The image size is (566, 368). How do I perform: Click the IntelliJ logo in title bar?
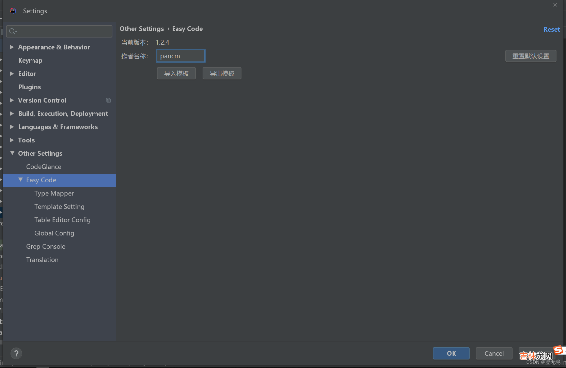coord(13,11)
